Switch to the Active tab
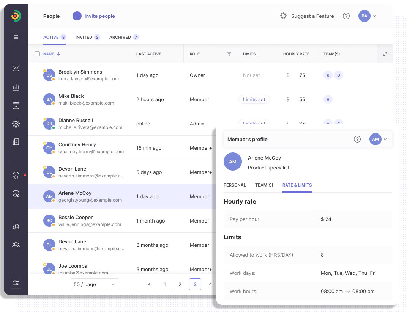The width and height of the screenshot is (407, 312). (x=55, y=37)
